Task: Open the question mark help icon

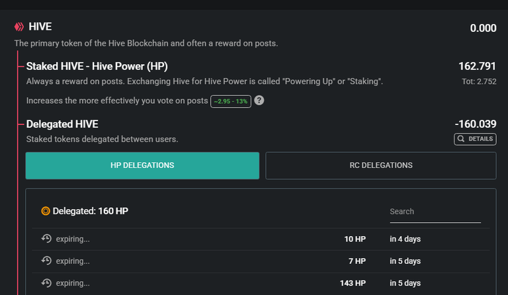Action: point(259,101)
